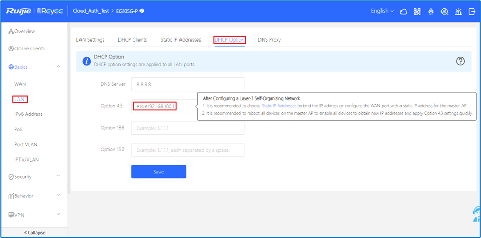Click the rocket optimization icon
This screenshot has width=481, height=238.
point(431,11)
